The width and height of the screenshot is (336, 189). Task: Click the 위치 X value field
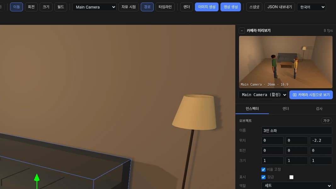click(x=272, y=140)
